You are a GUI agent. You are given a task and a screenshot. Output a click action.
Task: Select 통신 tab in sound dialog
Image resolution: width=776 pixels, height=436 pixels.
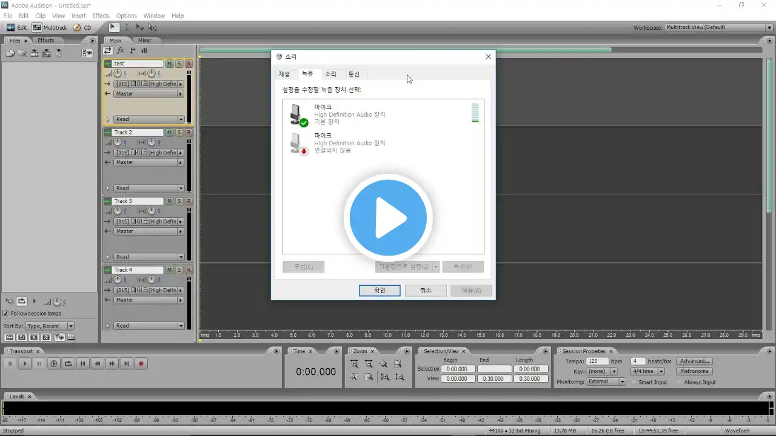[x=353, y=74]
